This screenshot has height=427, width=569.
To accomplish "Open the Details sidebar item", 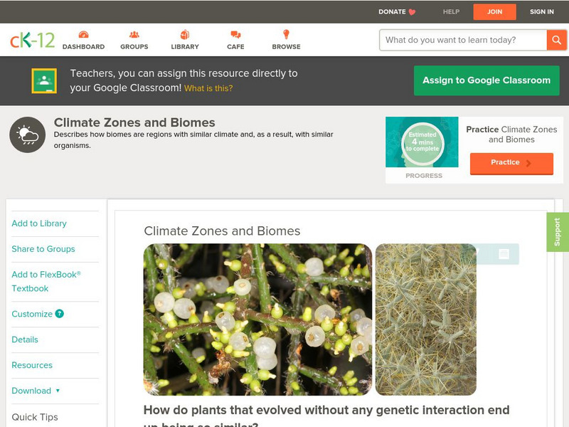I will tap(25, 339).
